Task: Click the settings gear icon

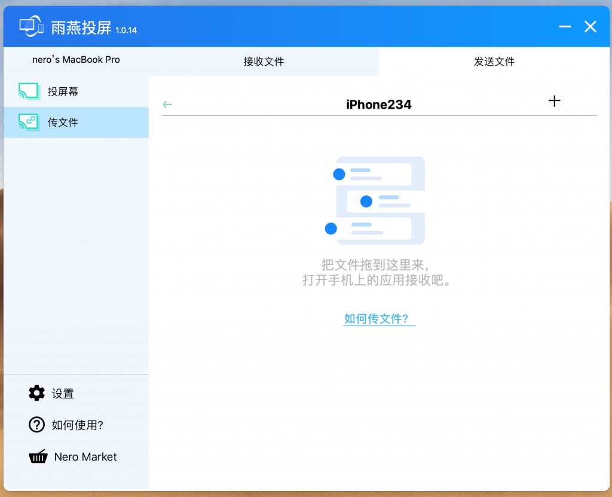Action: [x=36, y=393]
